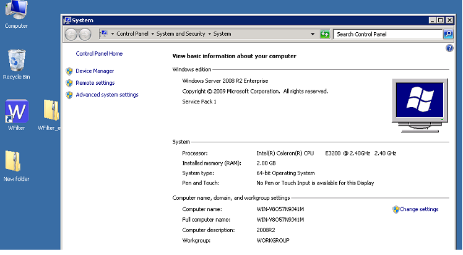Open Advanced system settings
Image resolution: width=463 pixels, height=255 pixels.
[x=106, y=95]
